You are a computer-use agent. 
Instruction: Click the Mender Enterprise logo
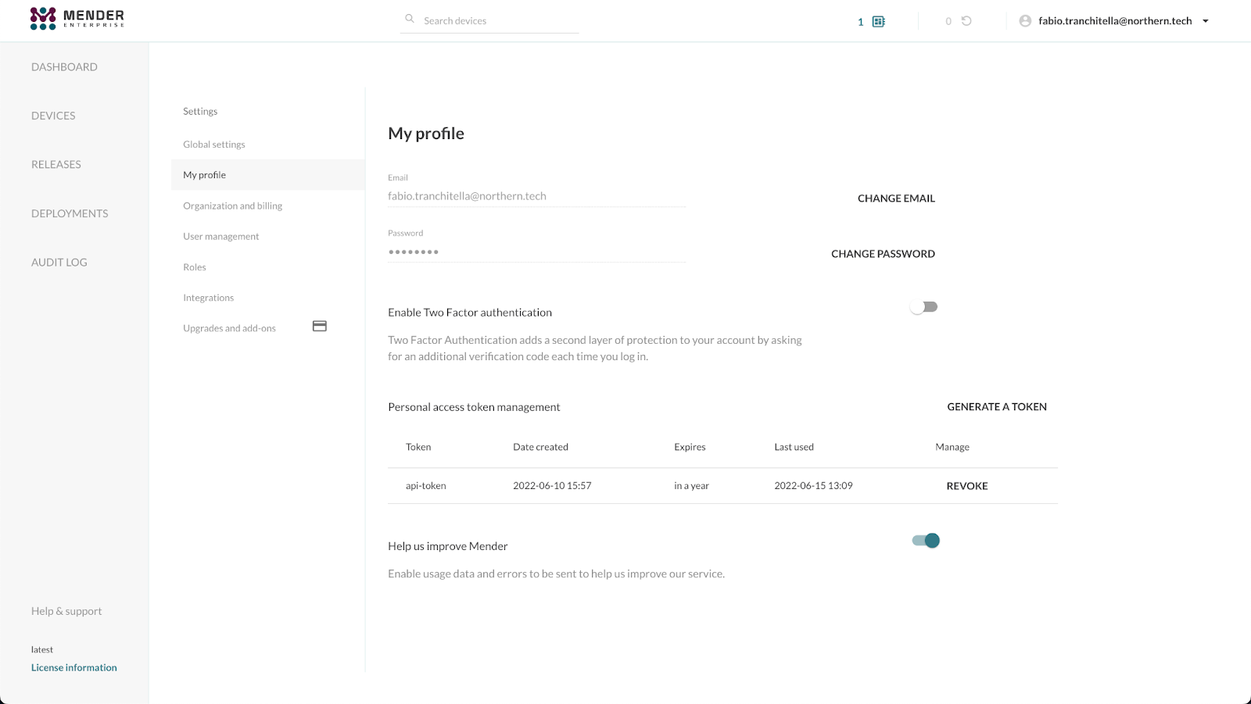(x=76, y=17)
